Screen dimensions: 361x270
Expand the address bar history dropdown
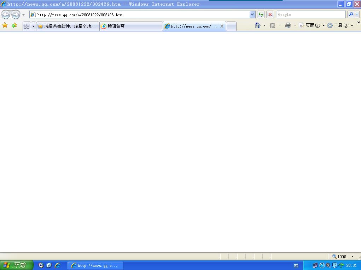[252, 15]
